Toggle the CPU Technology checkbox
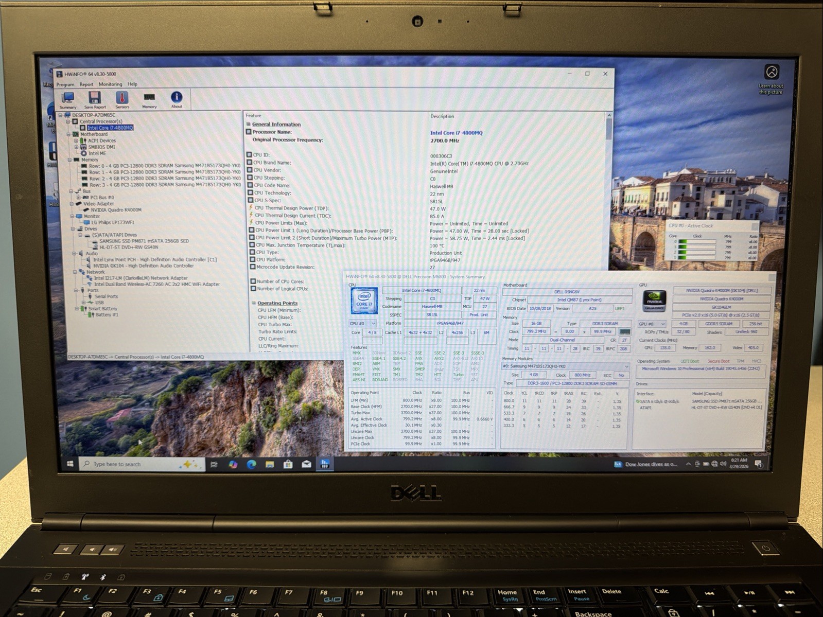Image resolution: width=823 pixels, height=617 pixels. point(250,193)
